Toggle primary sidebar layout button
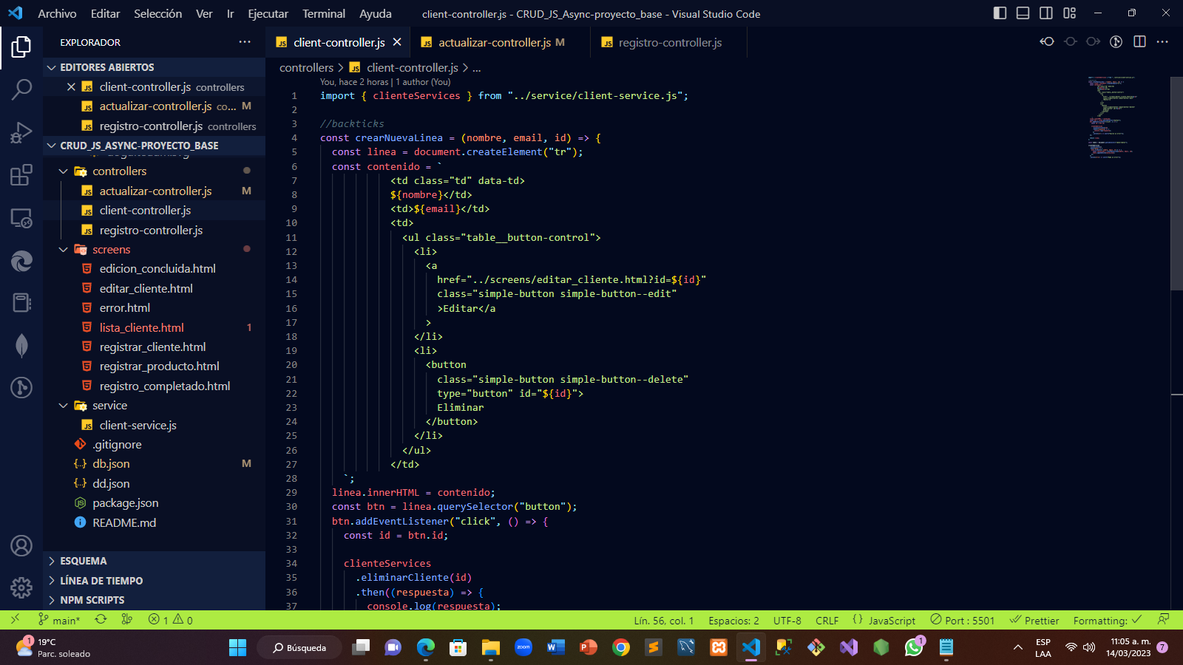 point(1000,13)
